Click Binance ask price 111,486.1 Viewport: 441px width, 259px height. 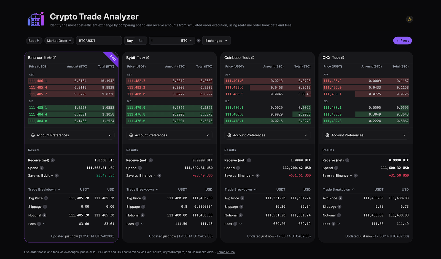point(38,81)
